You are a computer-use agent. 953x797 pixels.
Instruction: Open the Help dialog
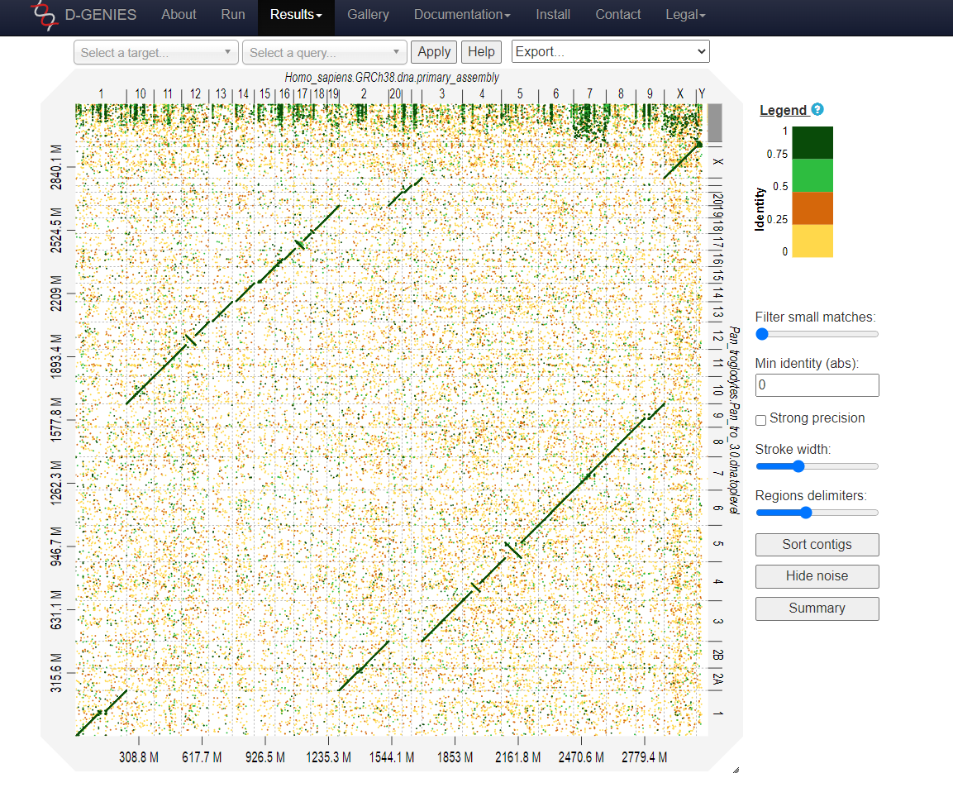[481, 51]
